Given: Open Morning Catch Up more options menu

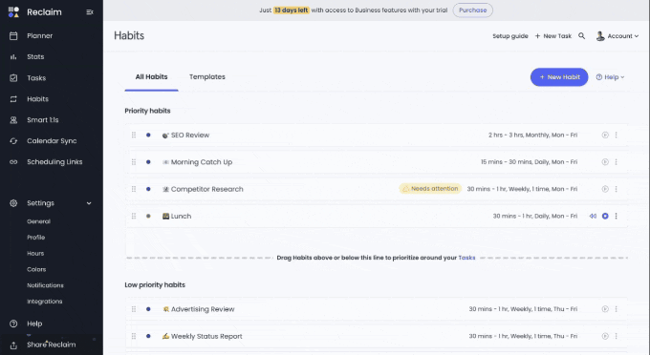Looking at the screenshot, I should (616, 162).
